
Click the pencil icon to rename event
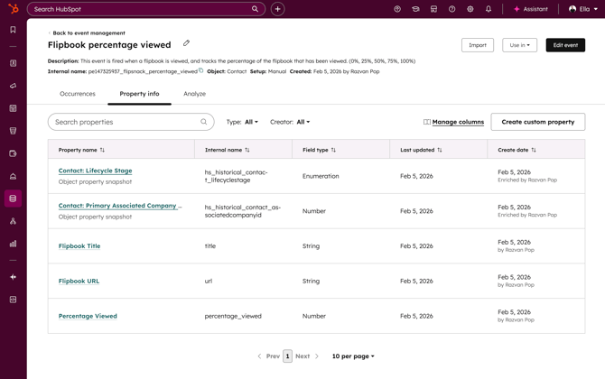pos(186,43)
